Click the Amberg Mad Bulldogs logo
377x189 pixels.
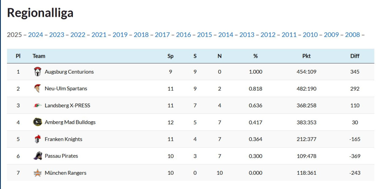tap(38, 122)
